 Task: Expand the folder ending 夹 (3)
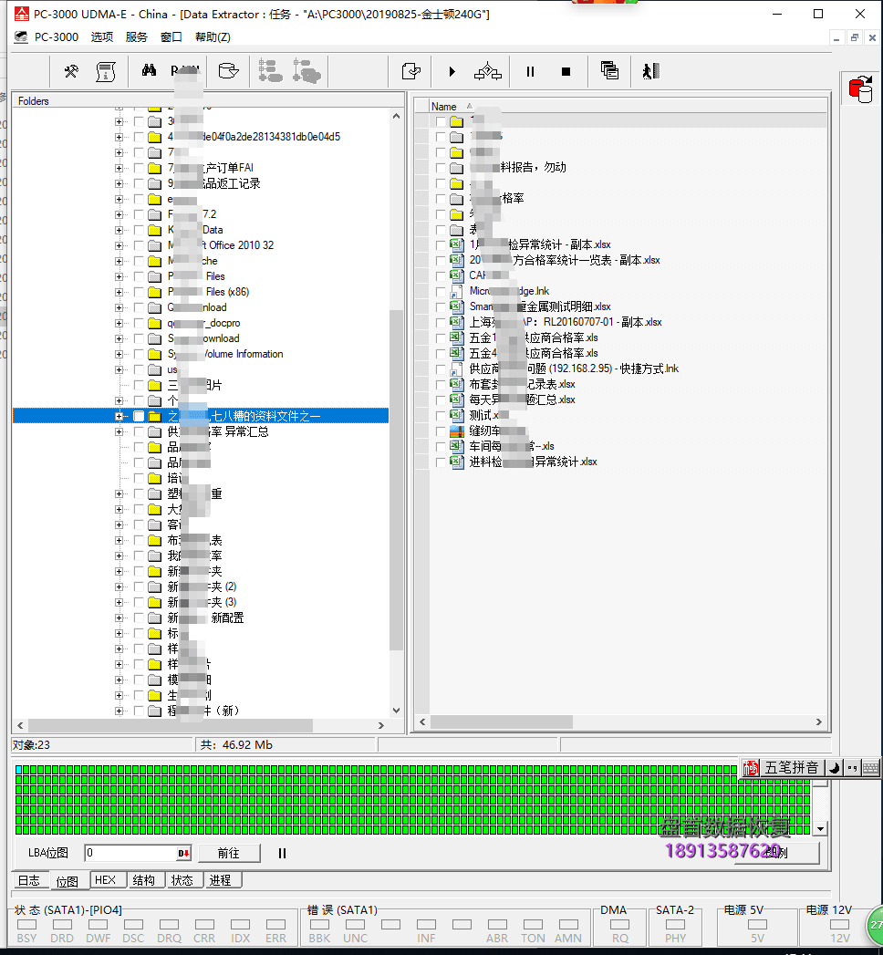tap(119, 602)
